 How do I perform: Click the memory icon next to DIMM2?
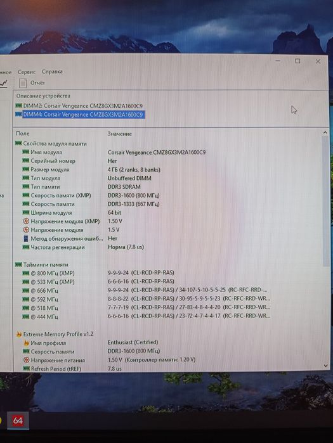coord(18,106)
